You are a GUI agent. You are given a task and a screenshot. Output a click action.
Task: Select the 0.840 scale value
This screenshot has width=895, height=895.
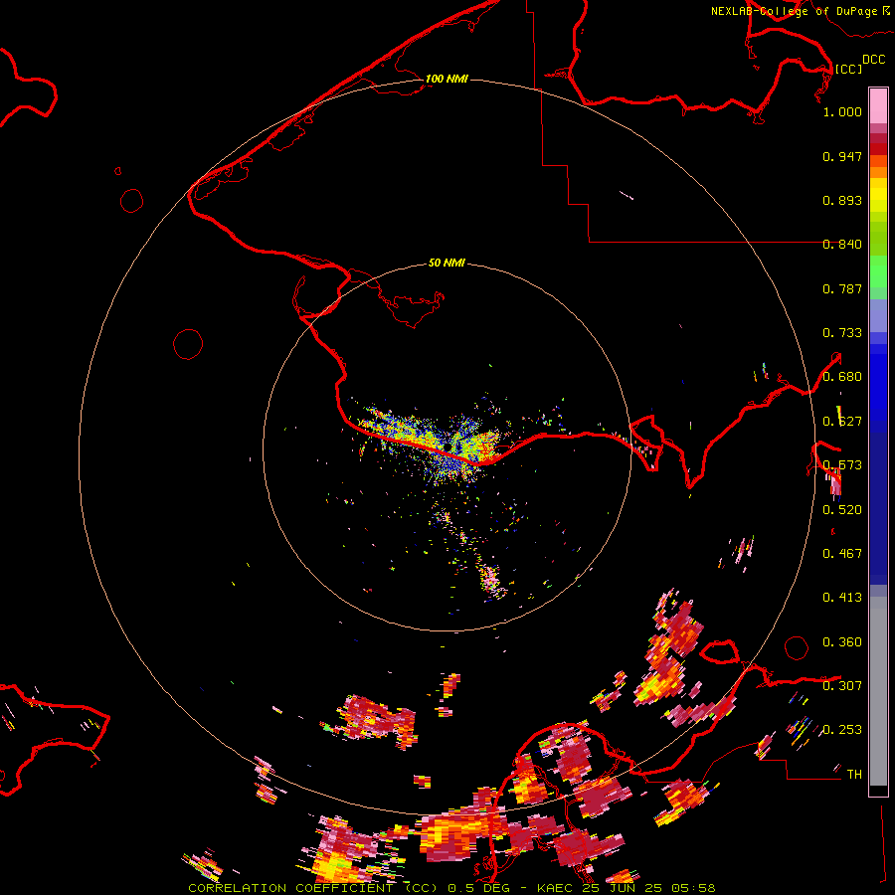coord(842,245)
